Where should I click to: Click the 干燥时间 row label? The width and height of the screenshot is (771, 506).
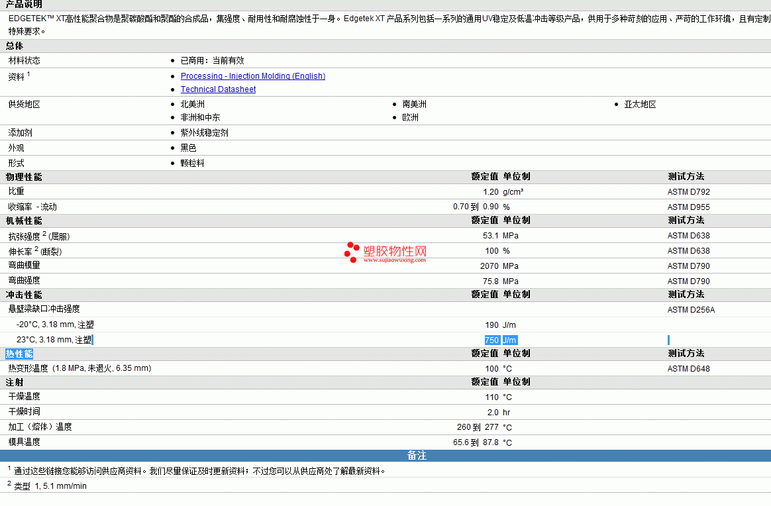coord(24,411)
